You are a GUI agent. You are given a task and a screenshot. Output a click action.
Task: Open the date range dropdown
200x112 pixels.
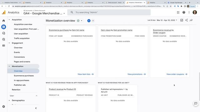(x=167, y=20)
